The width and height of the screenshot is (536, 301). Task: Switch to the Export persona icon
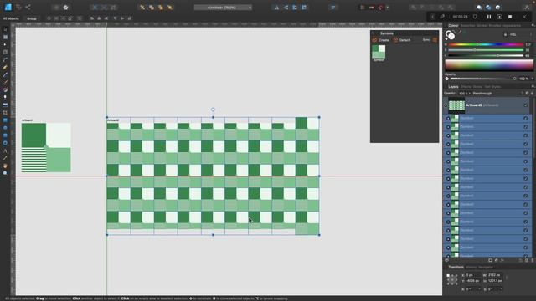tap(28, 8)
